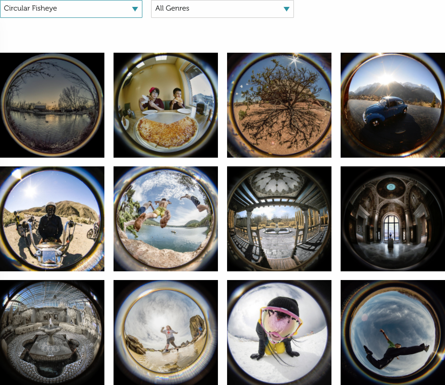Open the helmeted motorcycle rider photo
Image resolution: width=445 pixels, height=385 pixels.
[x=52, y=219]
